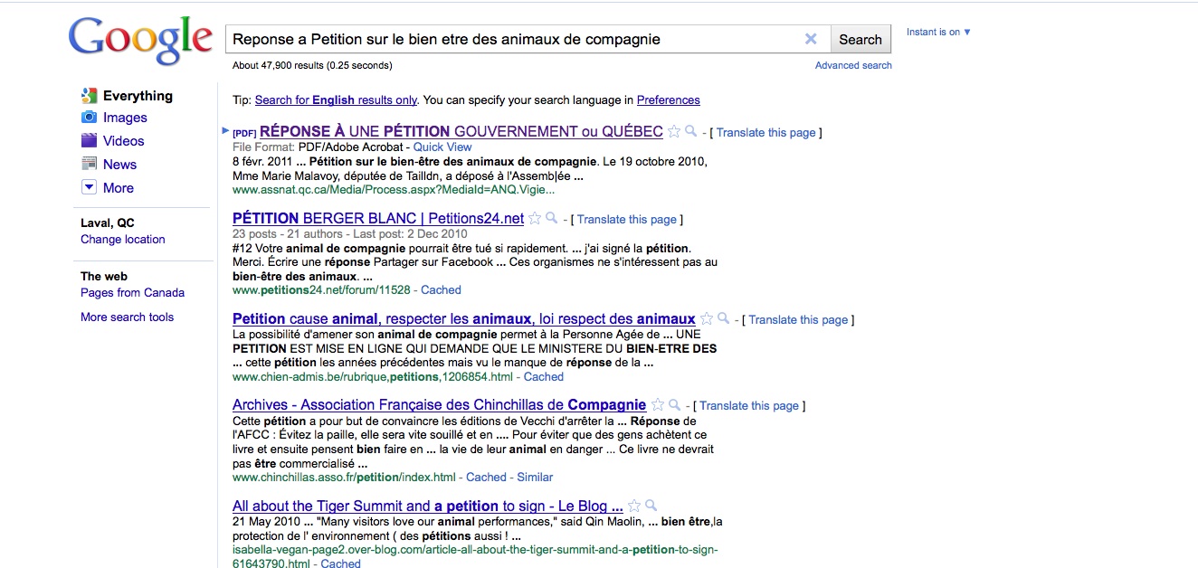This screenshot has height=568, width=1198.
Task: Preview Tiger Summit result with magnifier
Action: coord(651,506)
